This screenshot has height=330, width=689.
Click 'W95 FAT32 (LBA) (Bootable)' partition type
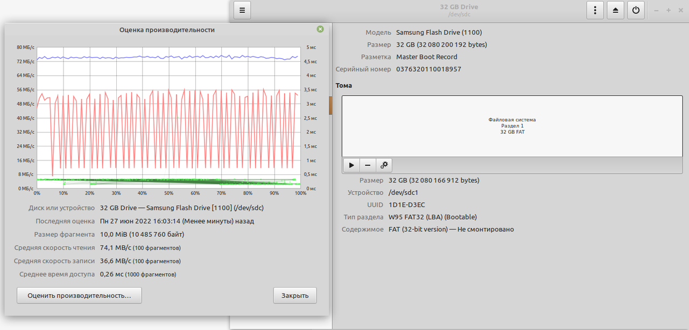[433, 217]
